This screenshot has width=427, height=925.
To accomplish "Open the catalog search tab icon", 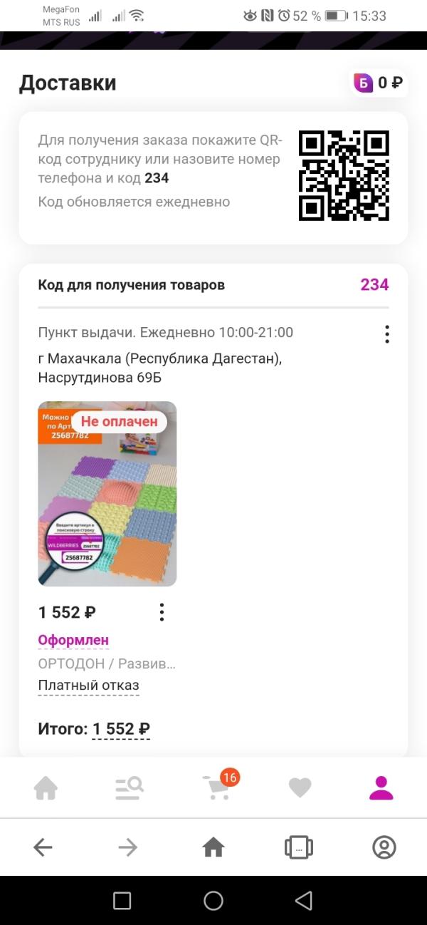I will coord(130,787).
